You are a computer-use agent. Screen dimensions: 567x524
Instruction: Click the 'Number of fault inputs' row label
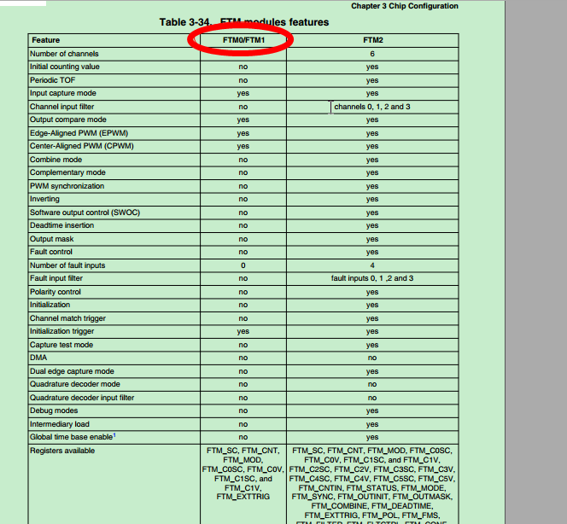(67, 265)
